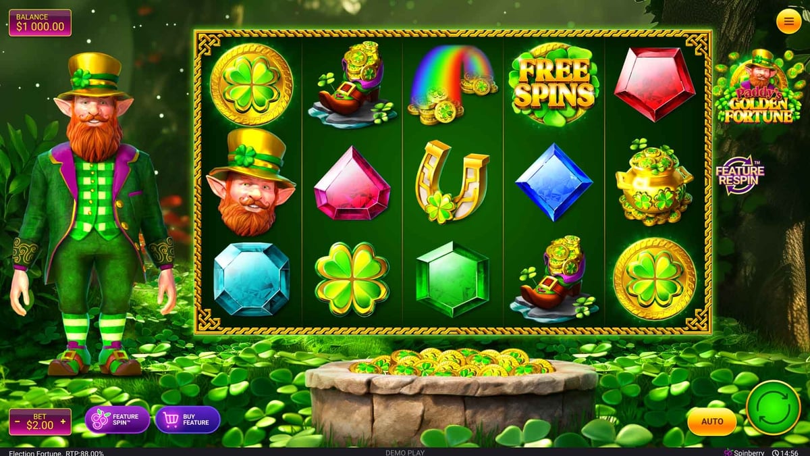This screenshot has height=456, width=810.
Task: Spin the reels with green spin button
Action: pyautogui.click(x=774, y=407)
